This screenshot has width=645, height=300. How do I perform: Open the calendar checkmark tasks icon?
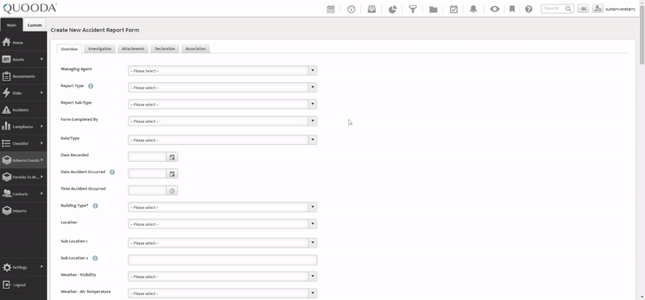(x=454, y=9)
